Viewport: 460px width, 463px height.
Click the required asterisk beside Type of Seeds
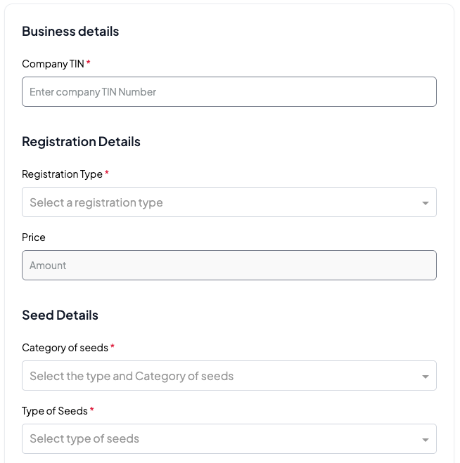point(92,410)
